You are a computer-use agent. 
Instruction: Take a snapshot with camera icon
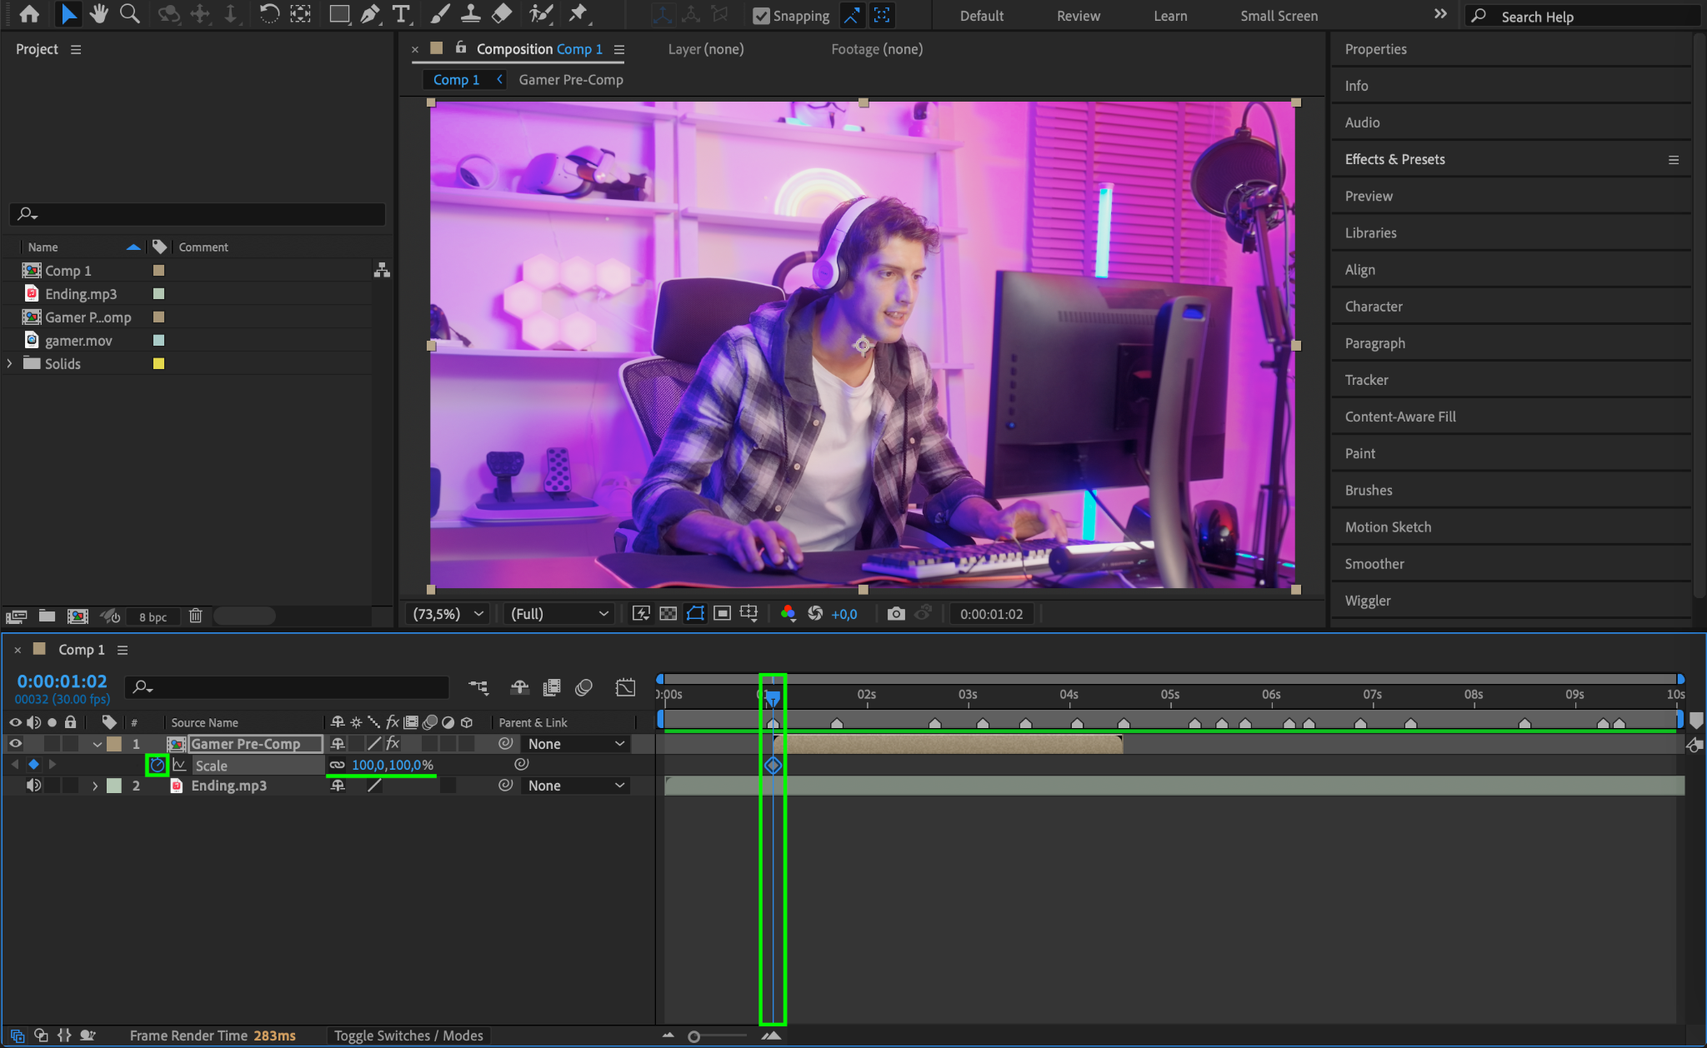tap(896, 614)
